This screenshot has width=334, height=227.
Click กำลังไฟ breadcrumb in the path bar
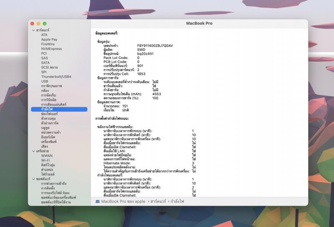click(177, 202)
